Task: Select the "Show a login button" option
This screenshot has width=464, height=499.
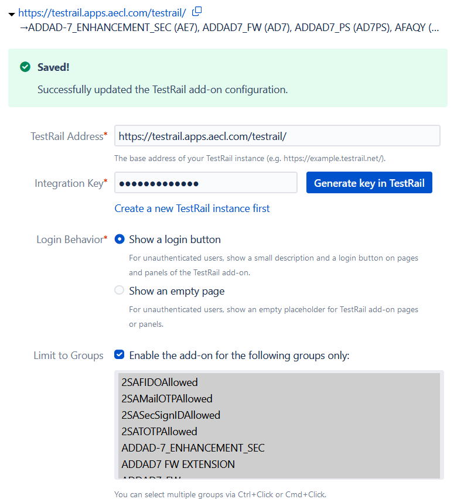Action: tap(119, 239)
